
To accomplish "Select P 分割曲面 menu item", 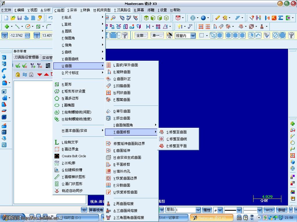I will pyautogui.click(x=131, y=185).
